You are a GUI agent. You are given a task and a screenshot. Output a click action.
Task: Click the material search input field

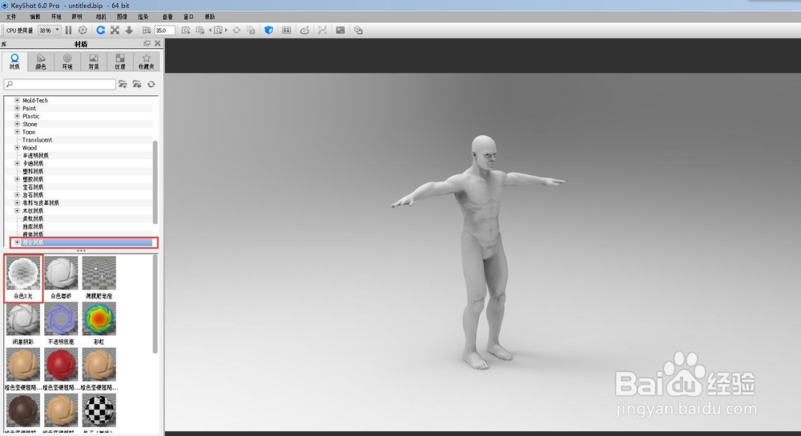[x=60, y=84]
